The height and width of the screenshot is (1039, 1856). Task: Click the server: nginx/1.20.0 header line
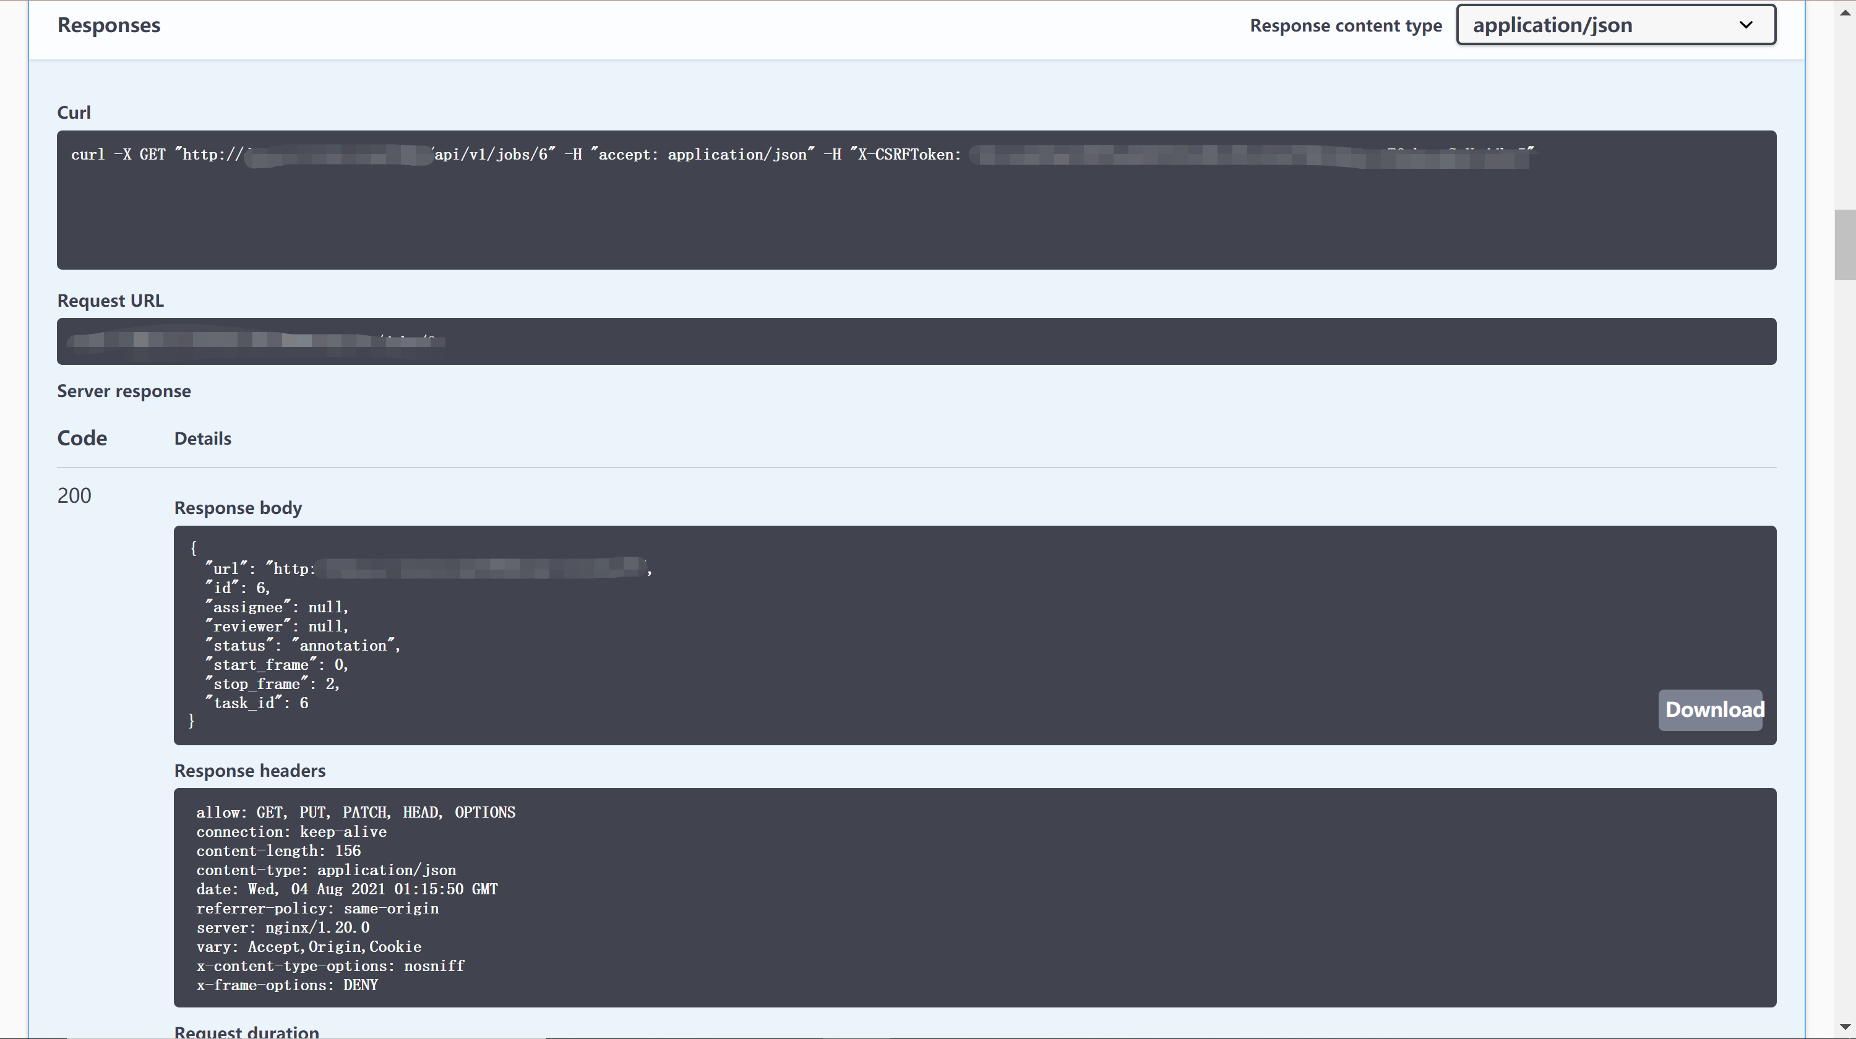click(283, 928)
